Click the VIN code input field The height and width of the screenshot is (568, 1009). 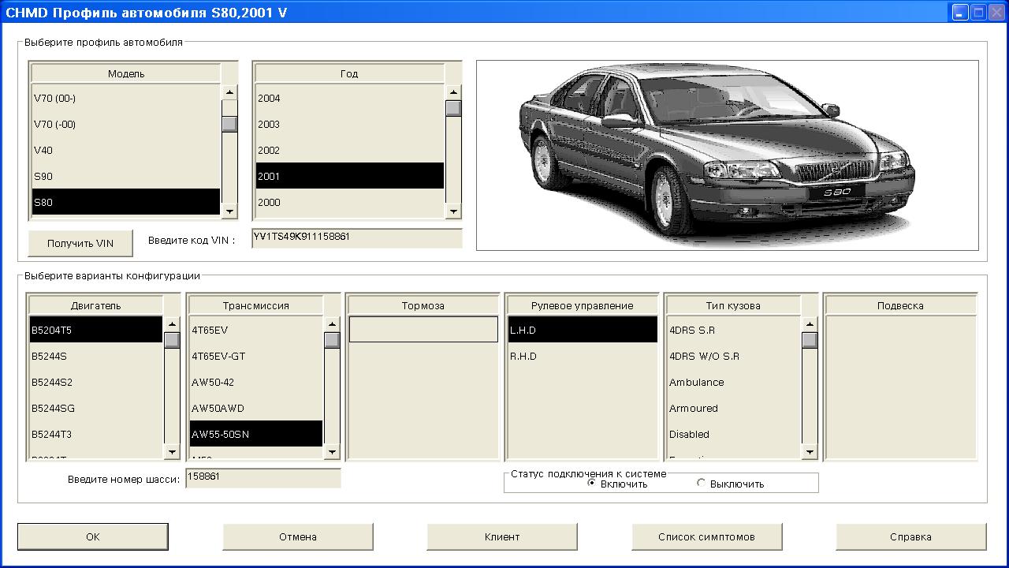[356, 238]
